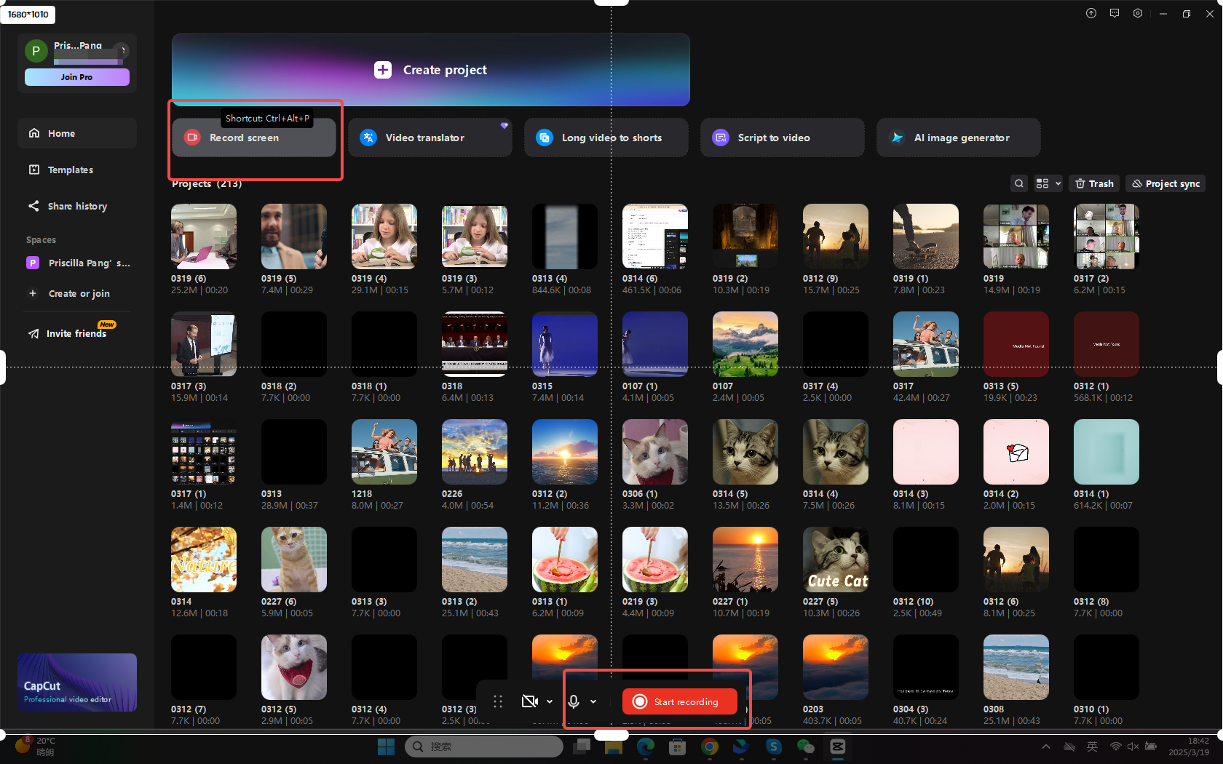
Task: Toggle the camera on the recording bar
Action: click(x=530, y=701)
